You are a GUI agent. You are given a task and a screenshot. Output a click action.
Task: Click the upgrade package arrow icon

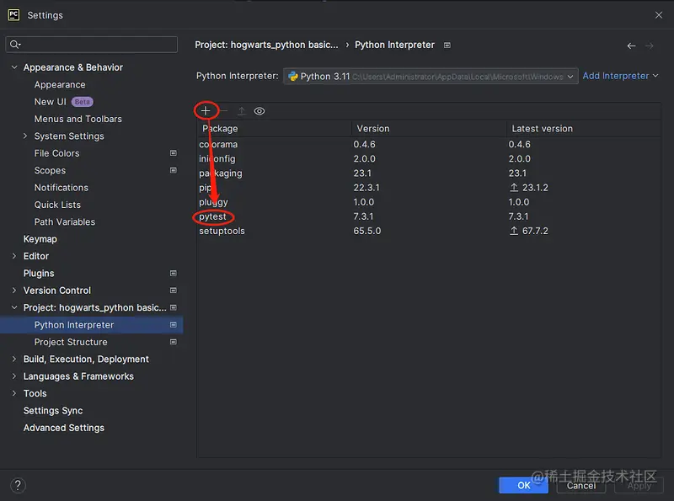[242, 111]
